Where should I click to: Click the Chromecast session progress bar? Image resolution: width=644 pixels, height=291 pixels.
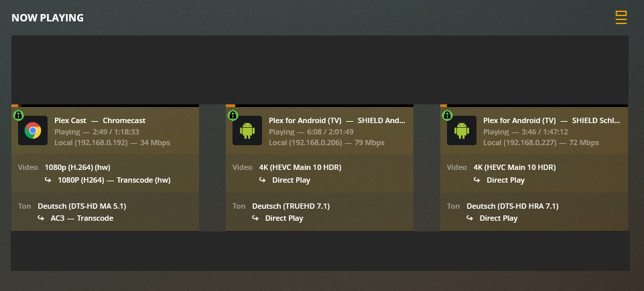(105, 106)
